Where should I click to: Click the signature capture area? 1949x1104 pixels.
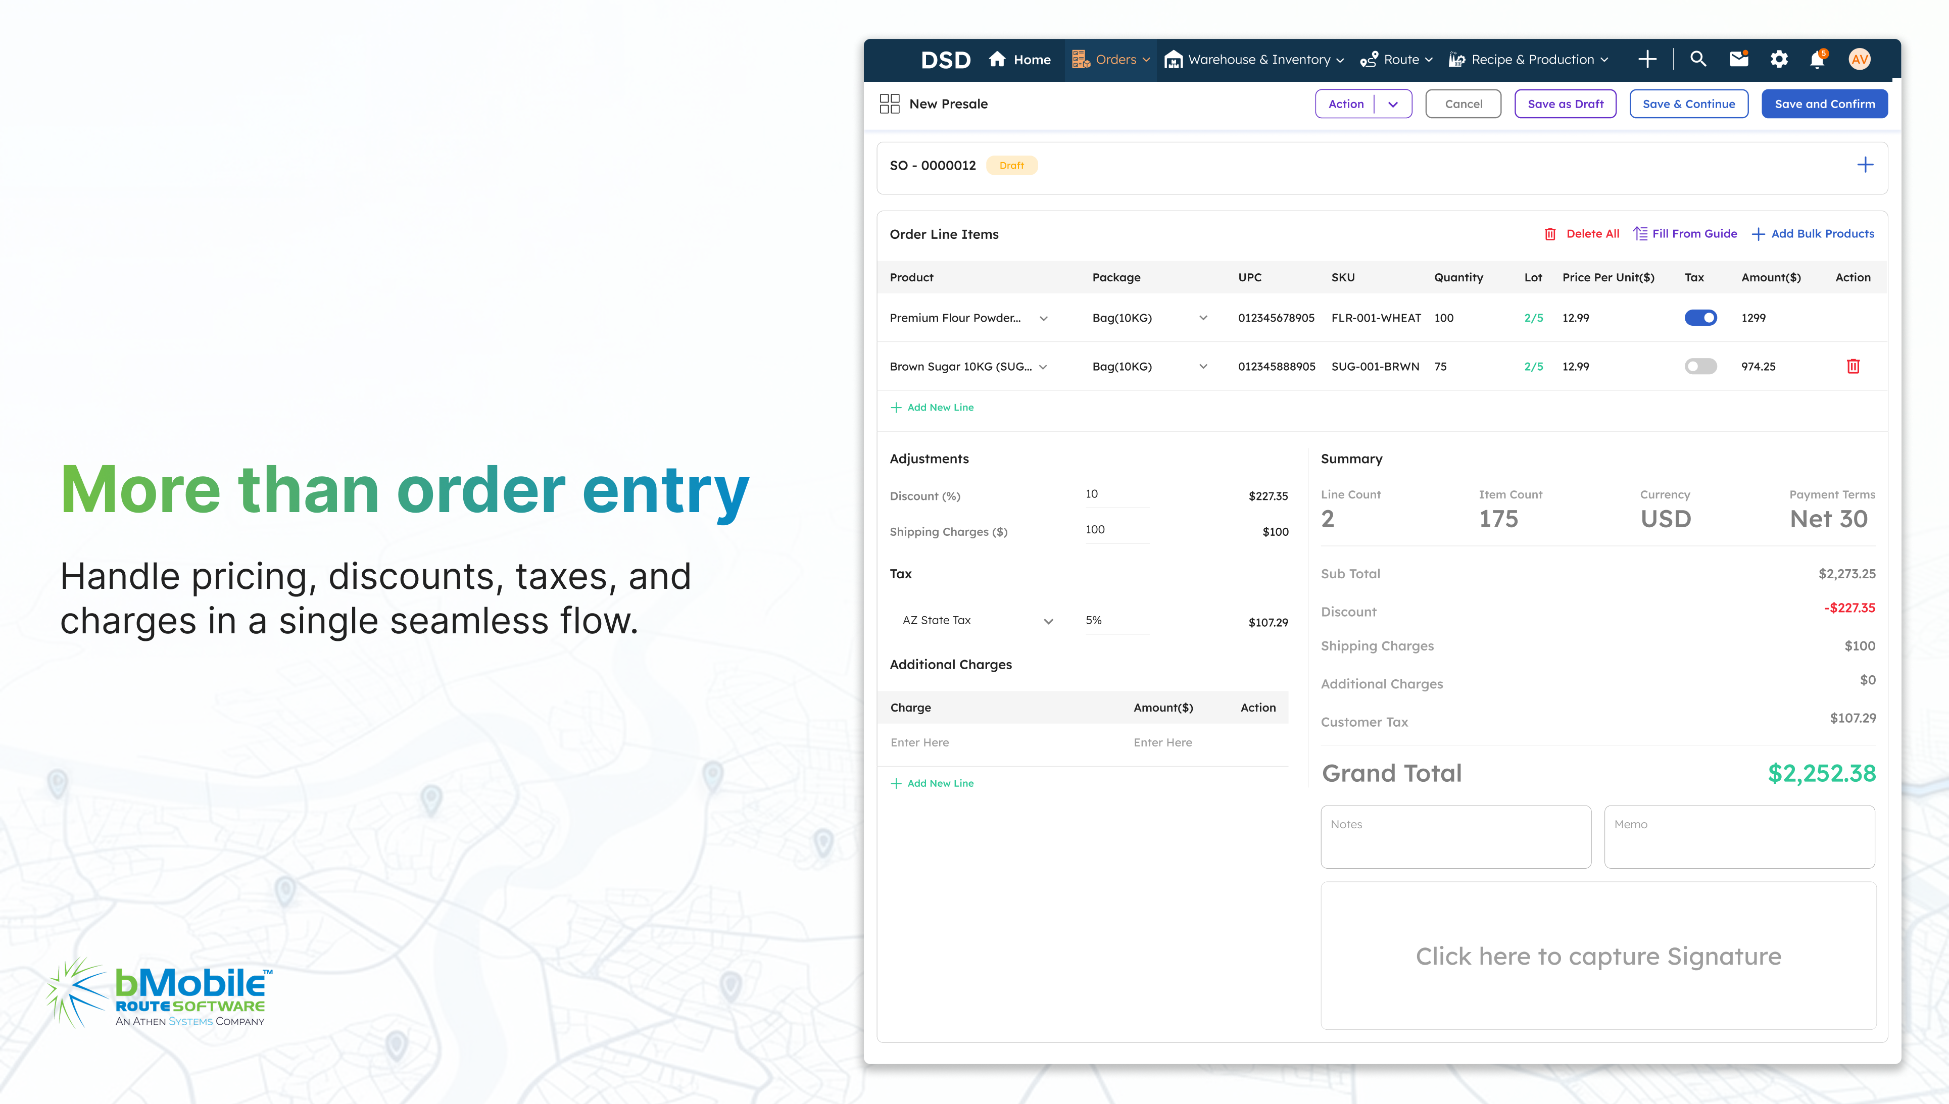pos(1598,956)
